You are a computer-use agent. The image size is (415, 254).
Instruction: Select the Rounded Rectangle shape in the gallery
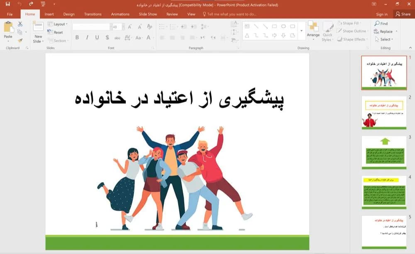pyautogui.click(x=293, y=26)
